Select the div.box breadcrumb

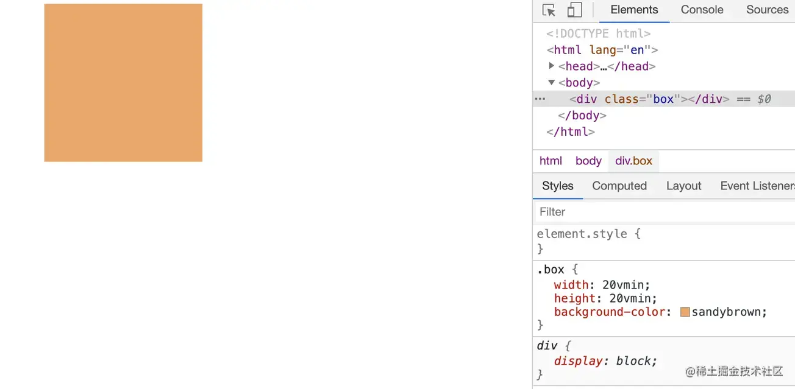(633, 161)
